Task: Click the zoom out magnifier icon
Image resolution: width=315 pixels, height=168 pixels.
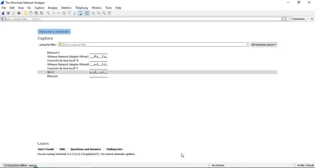Action: [99, 13]
